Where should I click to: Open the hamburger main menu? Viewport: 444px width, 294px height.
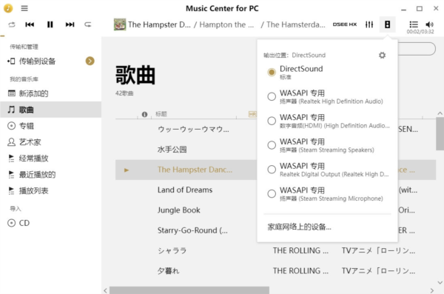[24, 8]
